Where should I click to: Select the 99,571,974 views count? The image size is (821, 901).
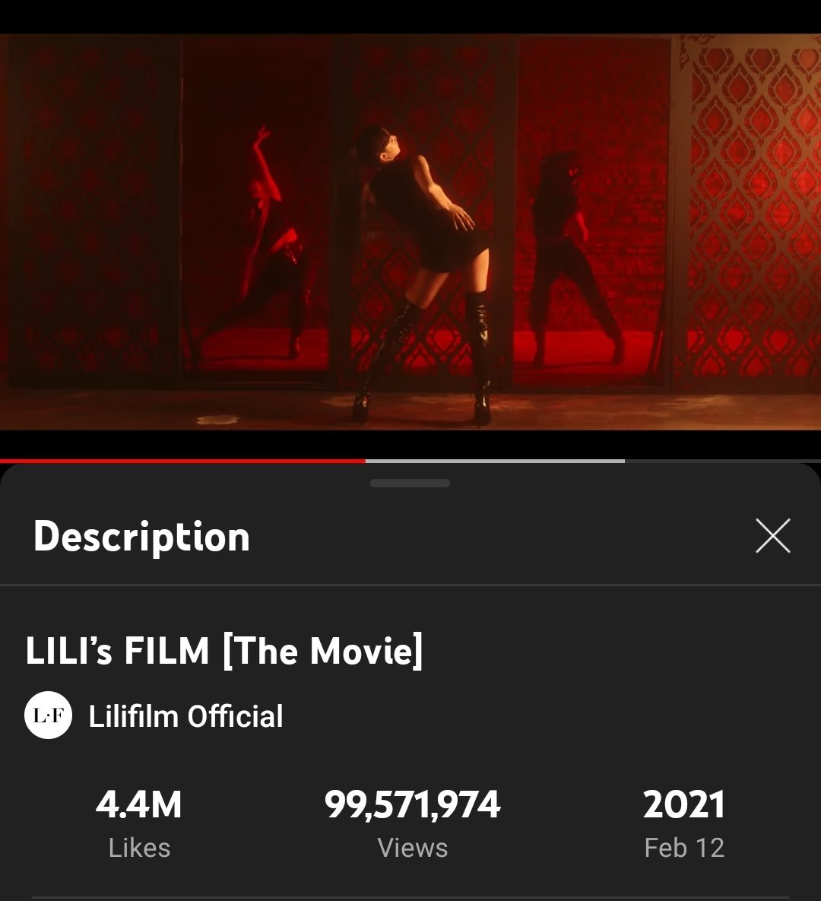point(413,804)
